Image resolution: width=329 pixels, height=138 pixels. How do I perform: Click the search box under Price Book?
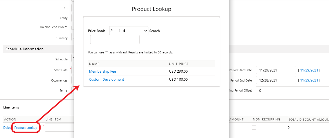click(115, 40)
